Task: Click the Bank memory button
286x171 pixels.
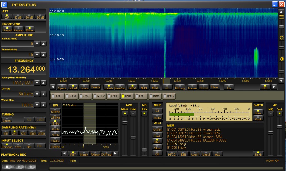Action: coord(258,153)
